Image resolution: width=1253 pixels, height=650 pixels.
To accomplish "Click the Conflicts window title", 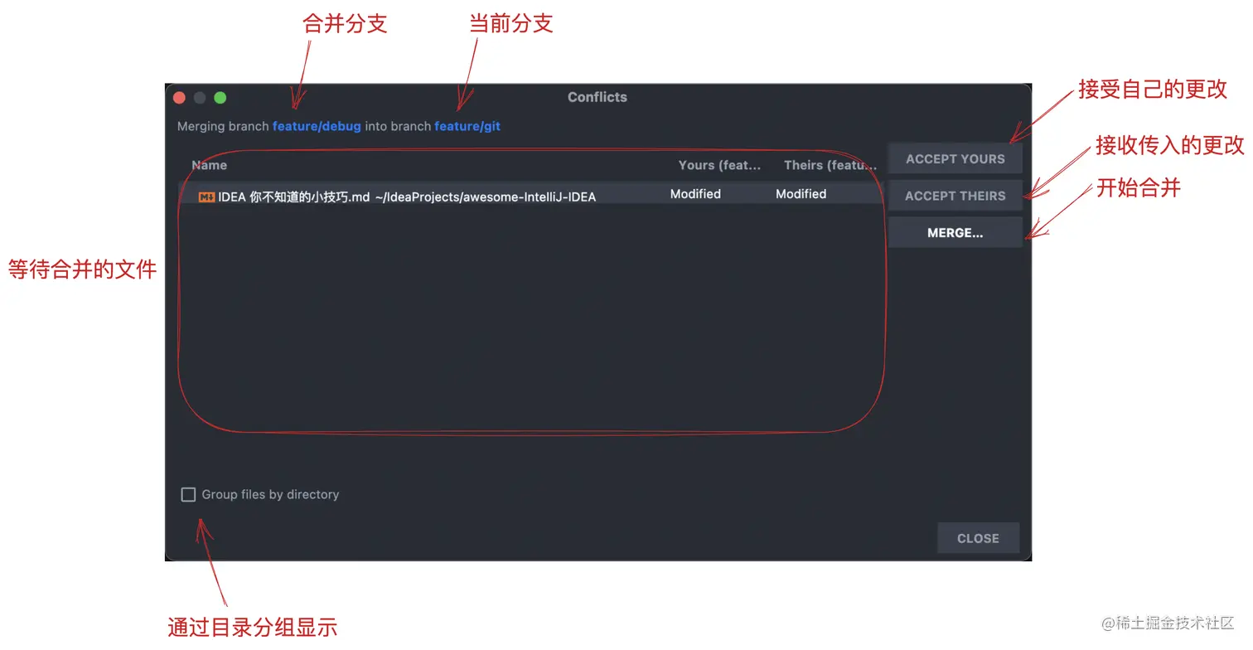I will [597, 97].
